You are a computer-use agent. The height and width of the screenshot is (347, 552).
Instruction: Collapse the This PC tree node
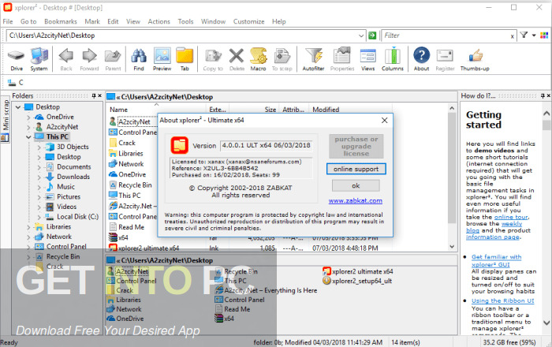29,137
